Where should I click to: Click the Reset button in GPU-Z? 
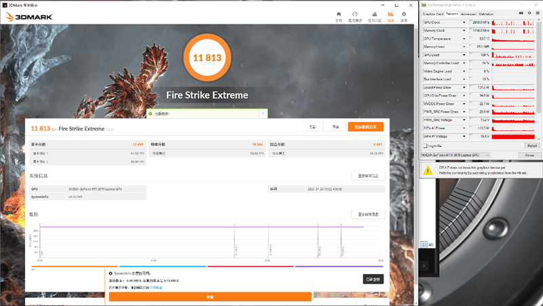(532, 146)
